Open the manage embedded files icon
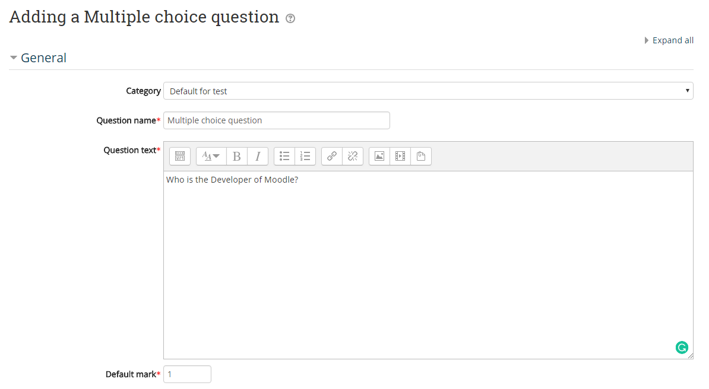This screenshot has width=709, height=389. (x=421, y=156)
